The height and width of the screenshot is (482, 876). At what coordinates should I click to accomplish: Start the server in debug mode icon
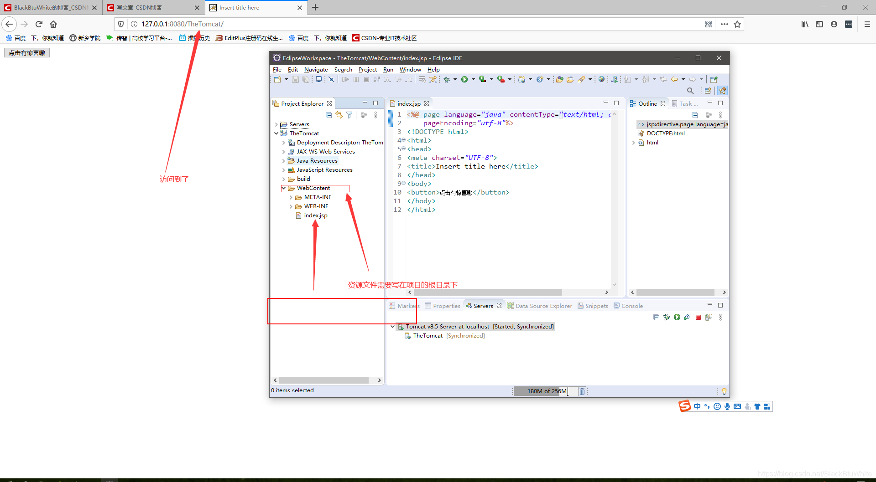[x=667, y=317]
